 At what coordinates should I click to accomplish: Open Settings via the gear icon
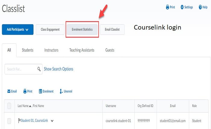pyautogui.click(x=182, y=7)
